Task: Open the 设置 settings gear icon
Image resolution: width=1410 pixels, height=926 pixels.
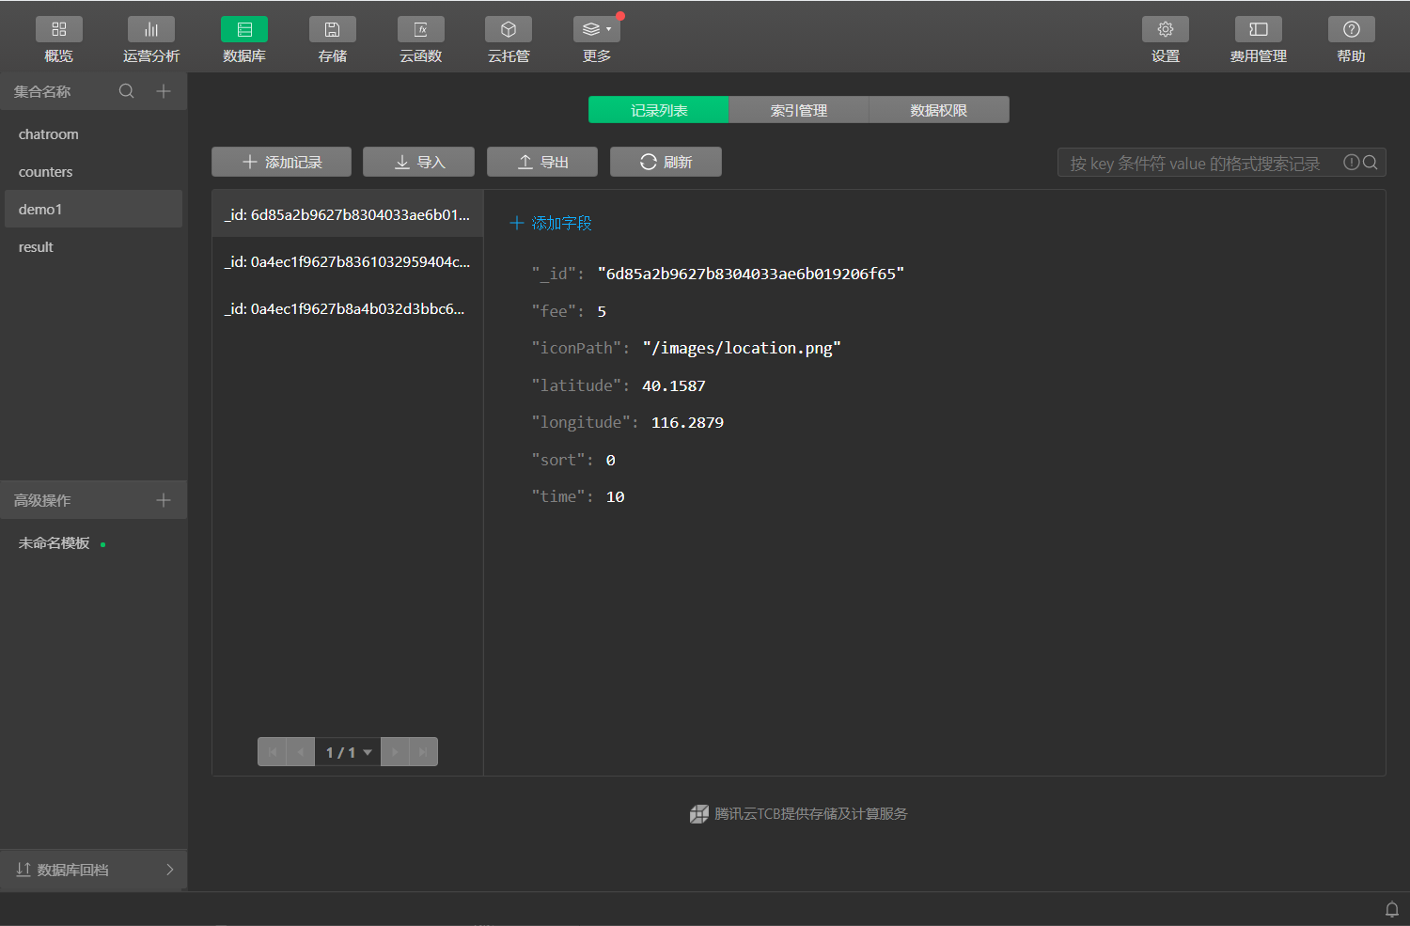Action: [x=1166, y=29]
